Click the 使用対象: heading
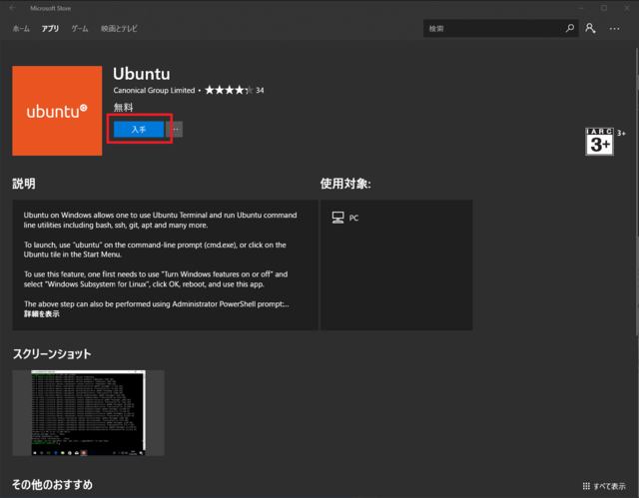Image resolution: width=639 pixels, height=498 pixels. pos(345,184)
